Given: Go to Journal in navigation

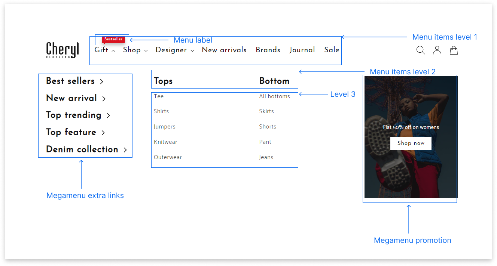Looking at the screenshot, I should click(x=302, y=50).
